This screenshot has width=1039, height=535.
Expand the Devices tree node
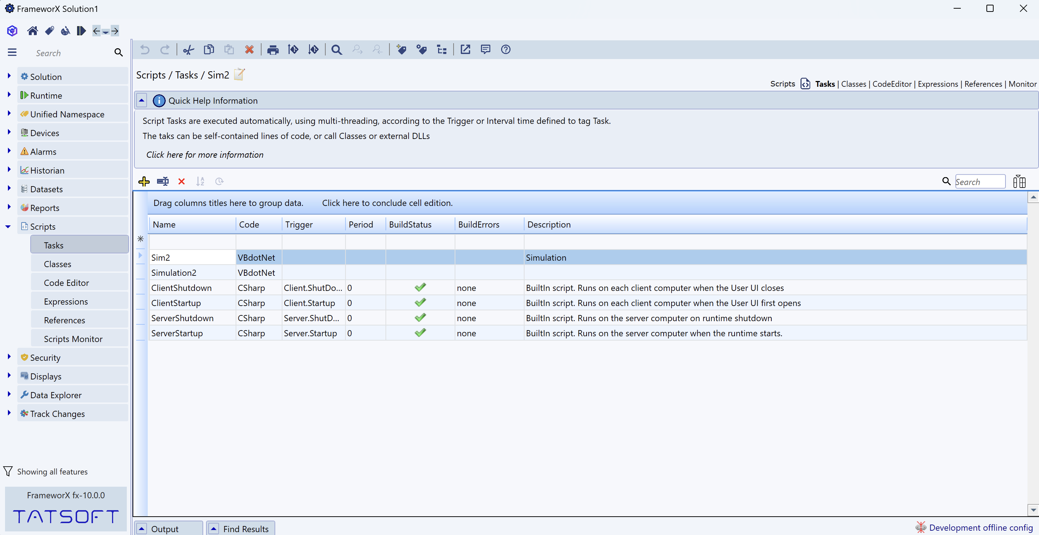[x=9, y=132]
